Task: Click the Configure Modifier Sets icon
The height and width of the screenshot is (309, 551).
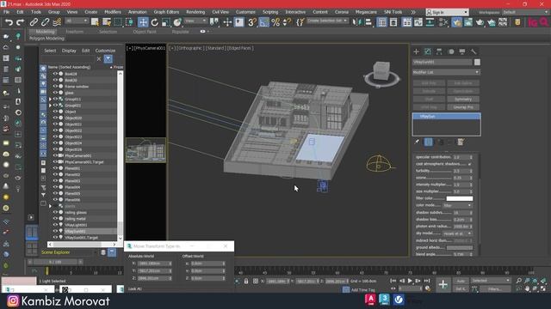Action: [x=461, y=142]
